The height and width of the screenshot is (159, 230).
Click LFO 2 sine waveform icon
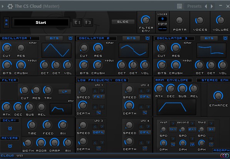click(x=145, y=113)
